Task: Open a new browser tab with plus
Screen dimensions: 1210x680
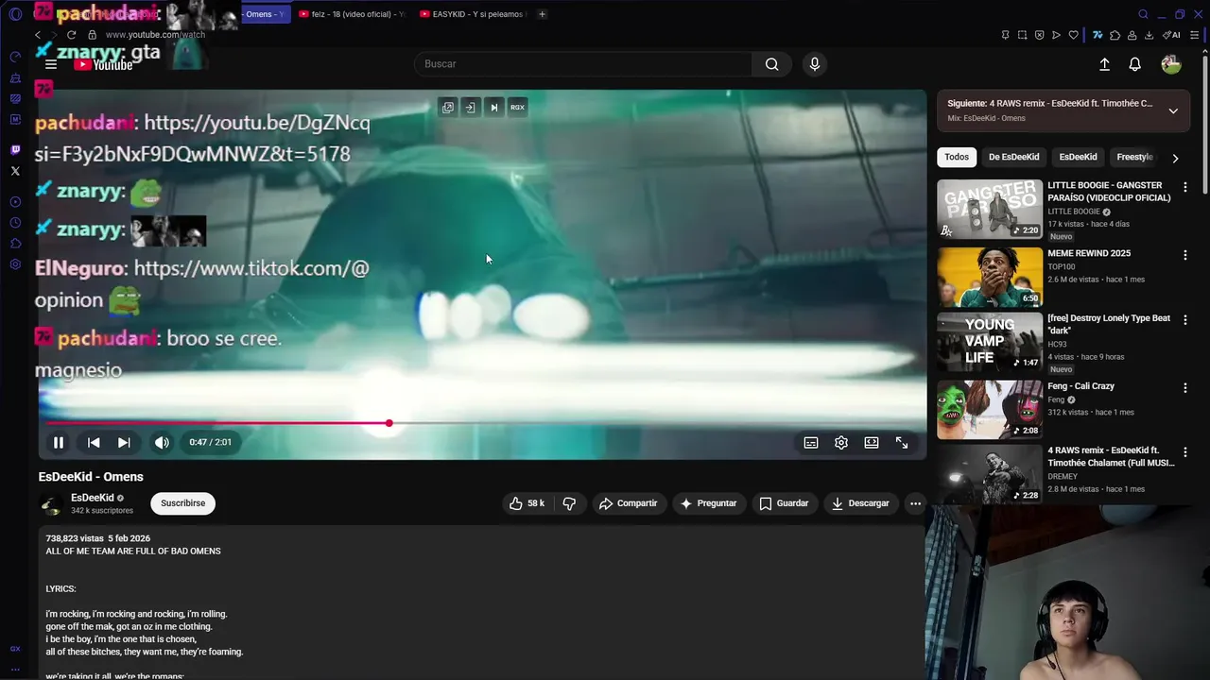Action: tap(542, 14)
